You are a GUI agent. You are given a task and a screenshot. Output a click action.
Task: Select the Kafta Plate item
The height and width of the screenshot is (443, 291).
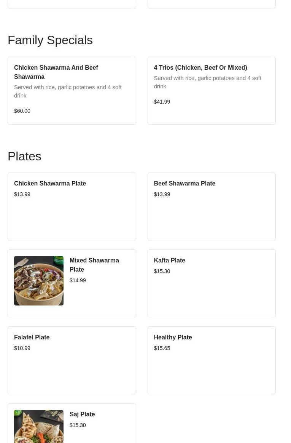click(x=169, y=261)
